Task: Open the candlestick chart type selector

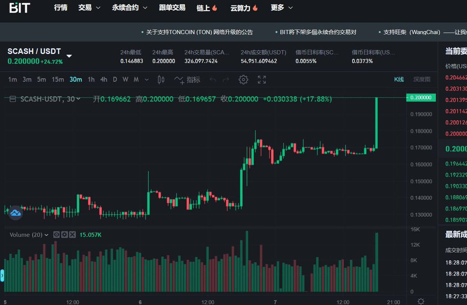Action: 161,80
